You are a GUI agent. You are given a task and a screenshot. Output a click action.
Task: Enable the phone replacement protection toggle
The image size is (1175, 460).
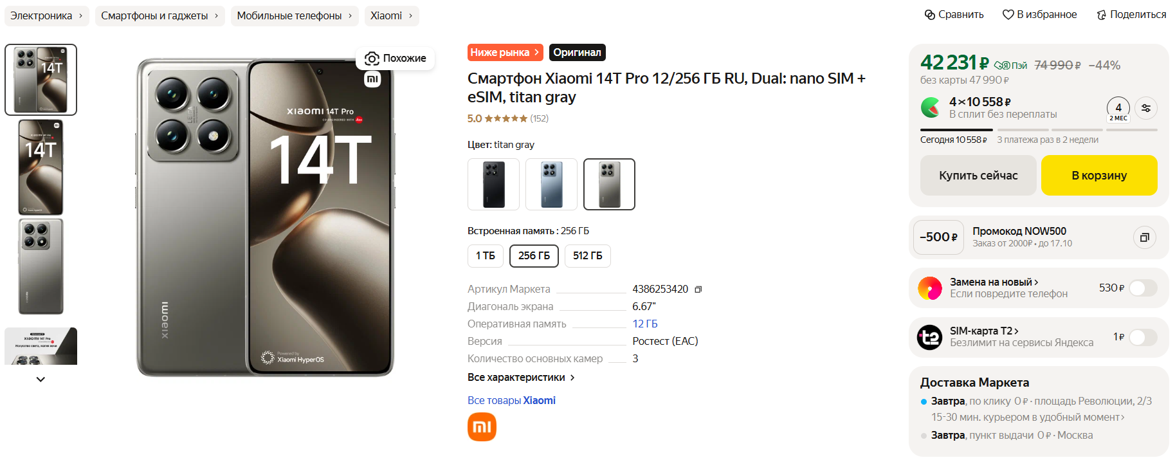1142,288
